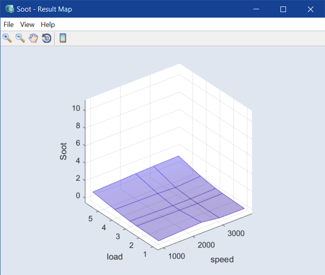Click the Soot axis label
Viewport: 325px width, 275px height.
[x=64, y=151]
